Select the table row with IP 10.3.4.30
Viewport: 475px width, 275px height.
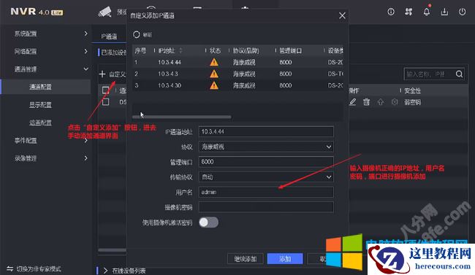(x=237, y=85)
